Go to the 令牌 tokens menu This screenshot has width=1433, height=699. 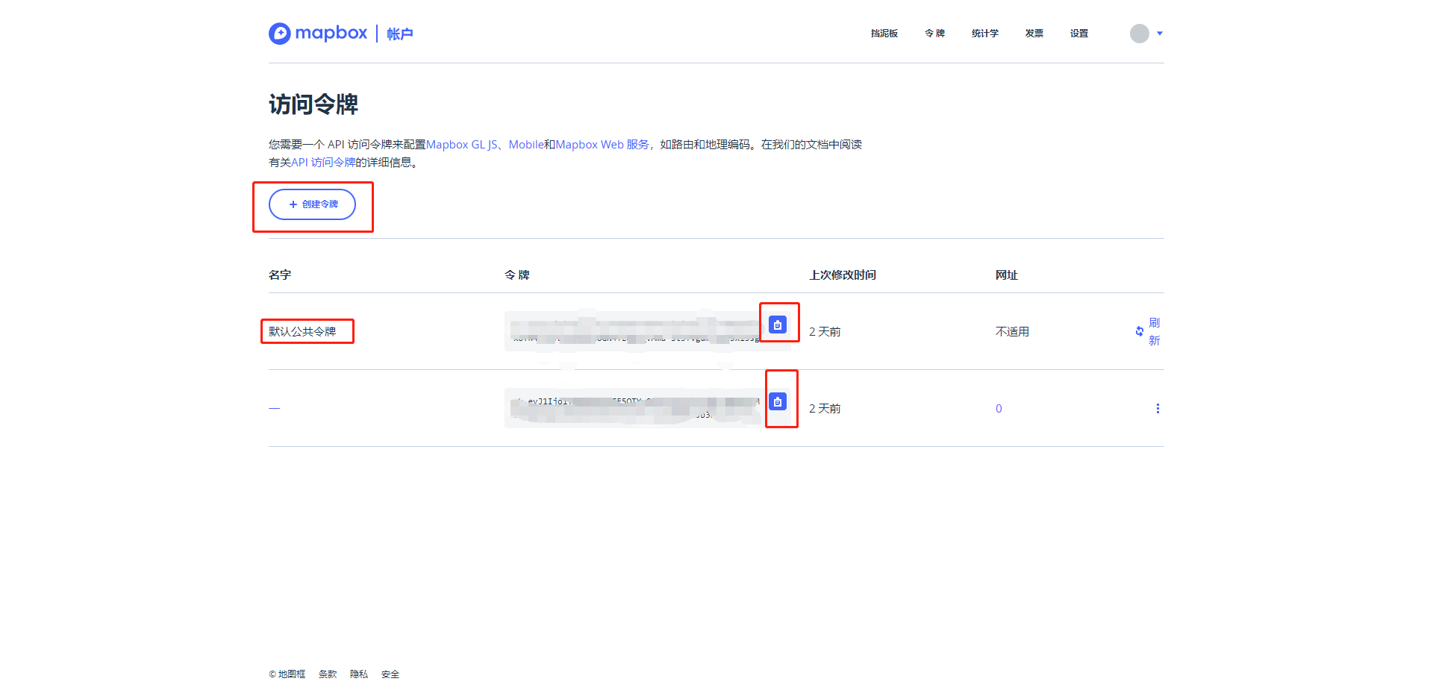[x=934, y=34]
